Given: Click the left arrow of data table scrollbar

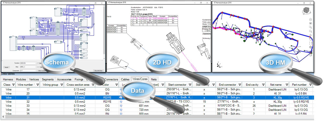Looking at the screenshot, I should tap(3, 117).
